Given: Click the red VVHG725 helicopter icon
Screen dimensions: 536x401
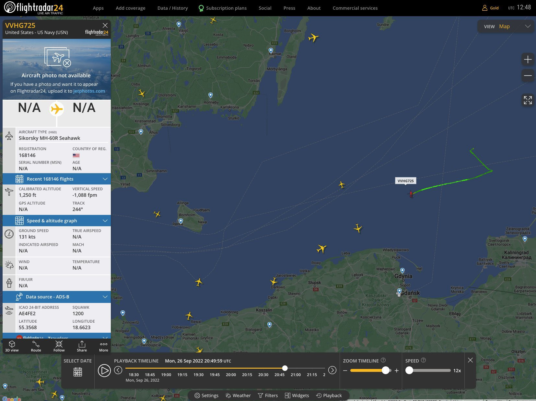Looking at the screenshot, I should (x=411, y=194).
